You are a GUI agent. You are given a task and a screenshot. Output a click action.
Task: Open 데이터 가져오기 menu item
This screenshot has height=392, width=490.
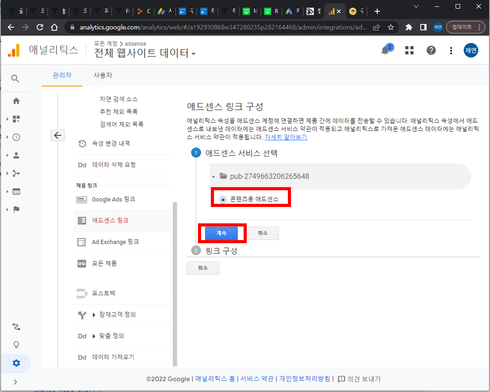(122, 357)
